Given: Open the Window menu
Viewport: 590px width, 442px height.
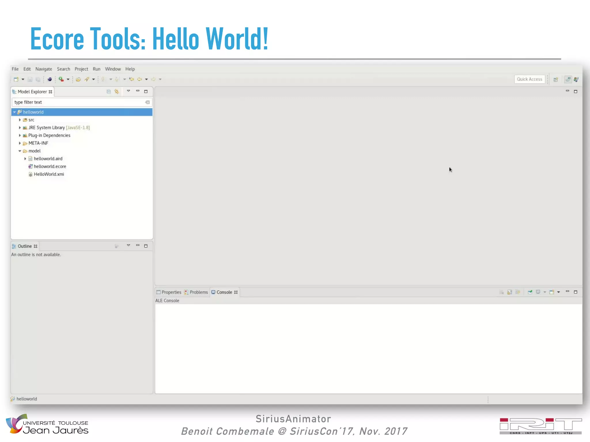Looking at the screenshot, I should tap(113, 69).
